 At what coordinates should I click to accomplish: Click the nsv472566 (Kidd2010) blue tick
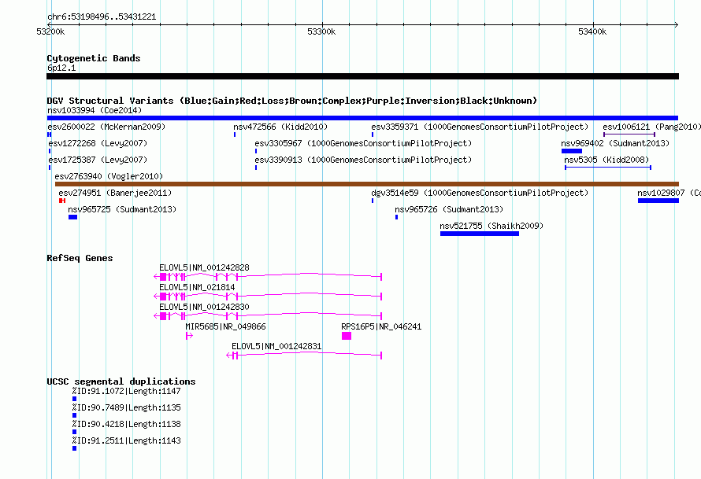pos(235,134)
